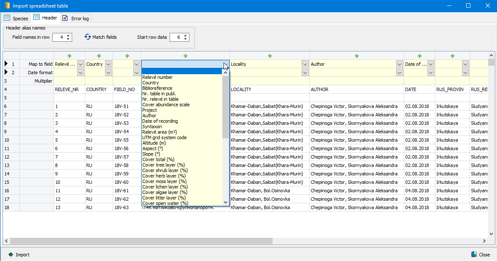This screenshot has height=261, width=497.
Task: Click the Start row data input field
Action: (x=176, y=38)
